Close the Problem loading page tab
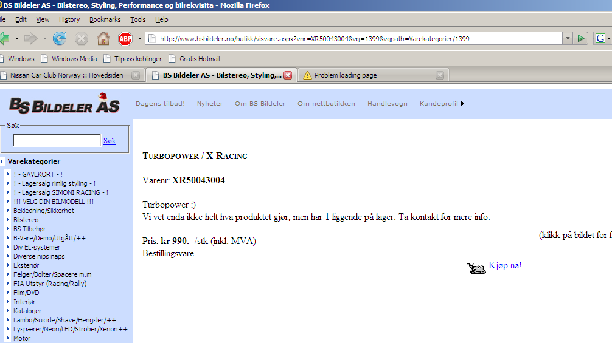This screenshot has height=343, width=612. point(440,75)
